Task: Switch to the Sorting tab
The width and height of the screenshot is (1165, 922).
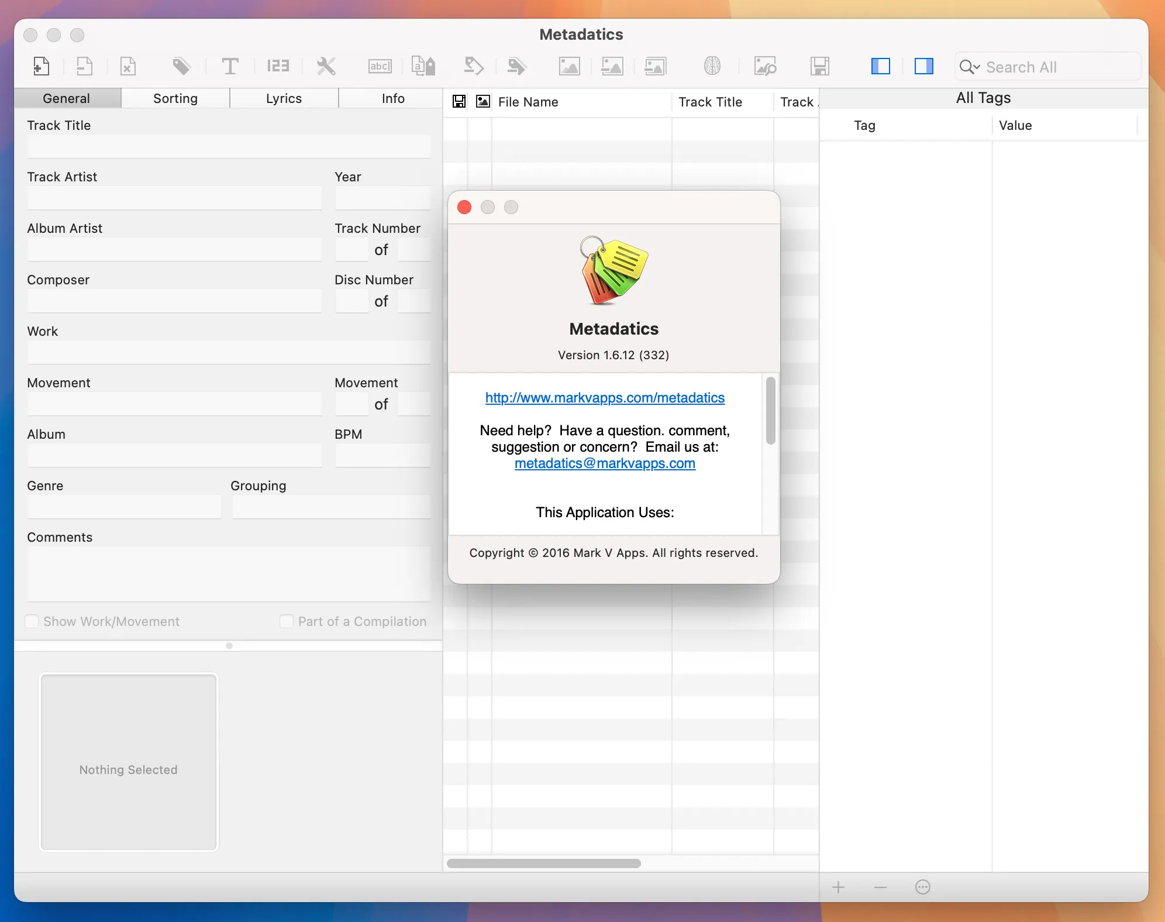Action: pos(175,98)
